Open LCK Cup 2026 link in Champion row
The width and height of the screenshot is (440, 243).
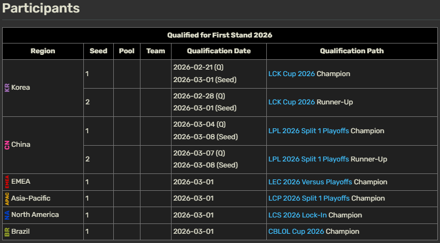pyautogui.click(x=291, y=73)
